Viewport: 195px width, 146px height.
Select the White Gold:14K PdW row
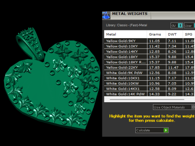pyautogui.click(x=149, y=94)
